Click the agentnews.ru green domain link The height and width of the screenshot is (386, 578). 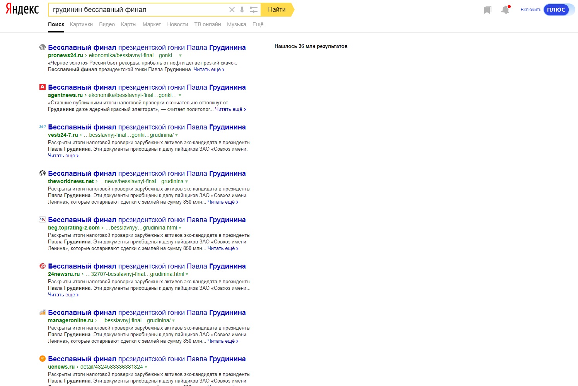pyautogui.click(x=65, y=95)
